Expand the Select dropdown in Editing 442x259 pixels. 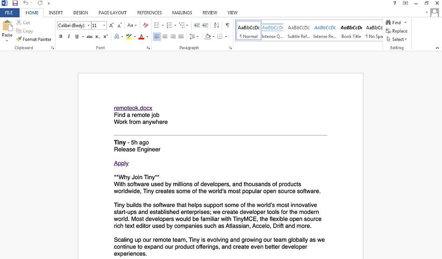click(x=397, y=39)
